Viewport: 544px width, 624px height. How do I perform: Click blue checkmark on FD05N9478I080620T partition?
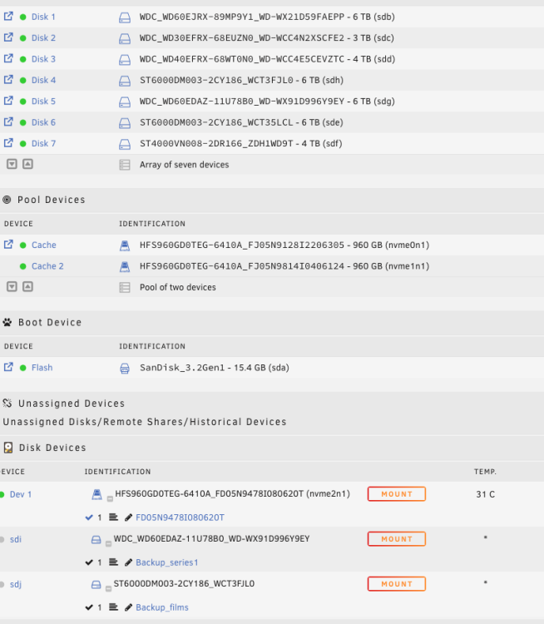coord(89,518)
